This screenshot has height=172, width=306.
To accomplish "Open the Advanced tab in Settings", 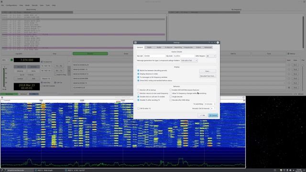I will click(x=208, y=47).
